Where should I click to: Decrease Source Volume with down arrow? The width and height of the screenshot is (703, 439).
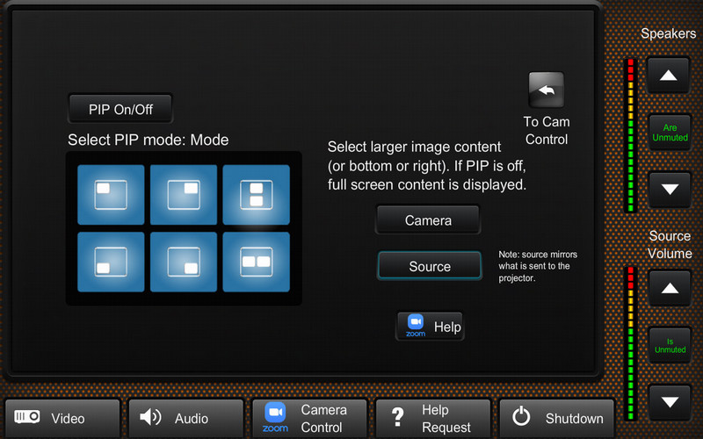pyautogui.click(x=670, y=402)
